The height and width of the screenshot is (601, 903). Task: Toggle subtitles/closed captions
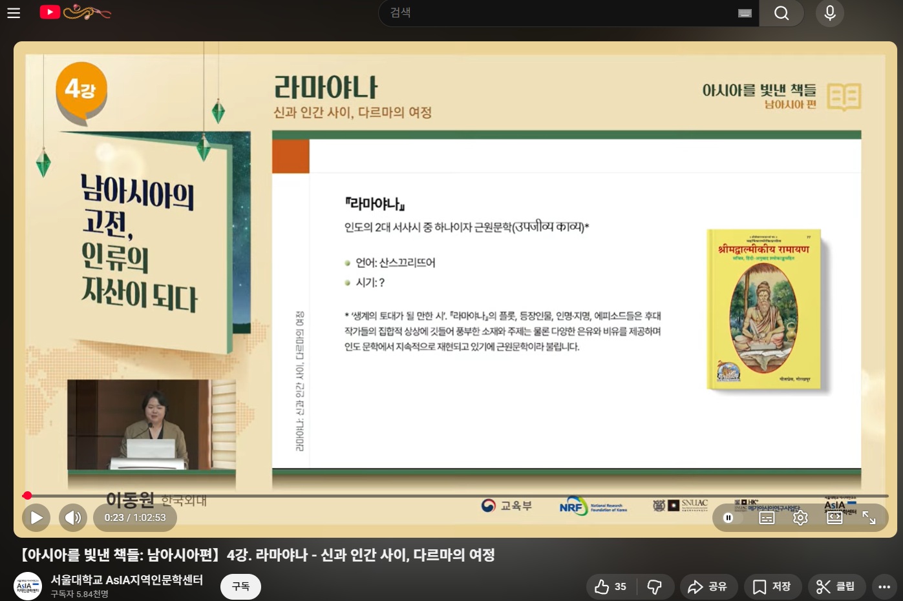click(x=767, y=518)
